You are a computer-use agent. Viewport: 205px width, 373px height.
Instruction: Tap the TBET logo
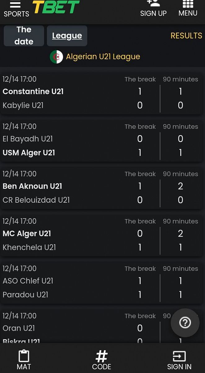56,7
